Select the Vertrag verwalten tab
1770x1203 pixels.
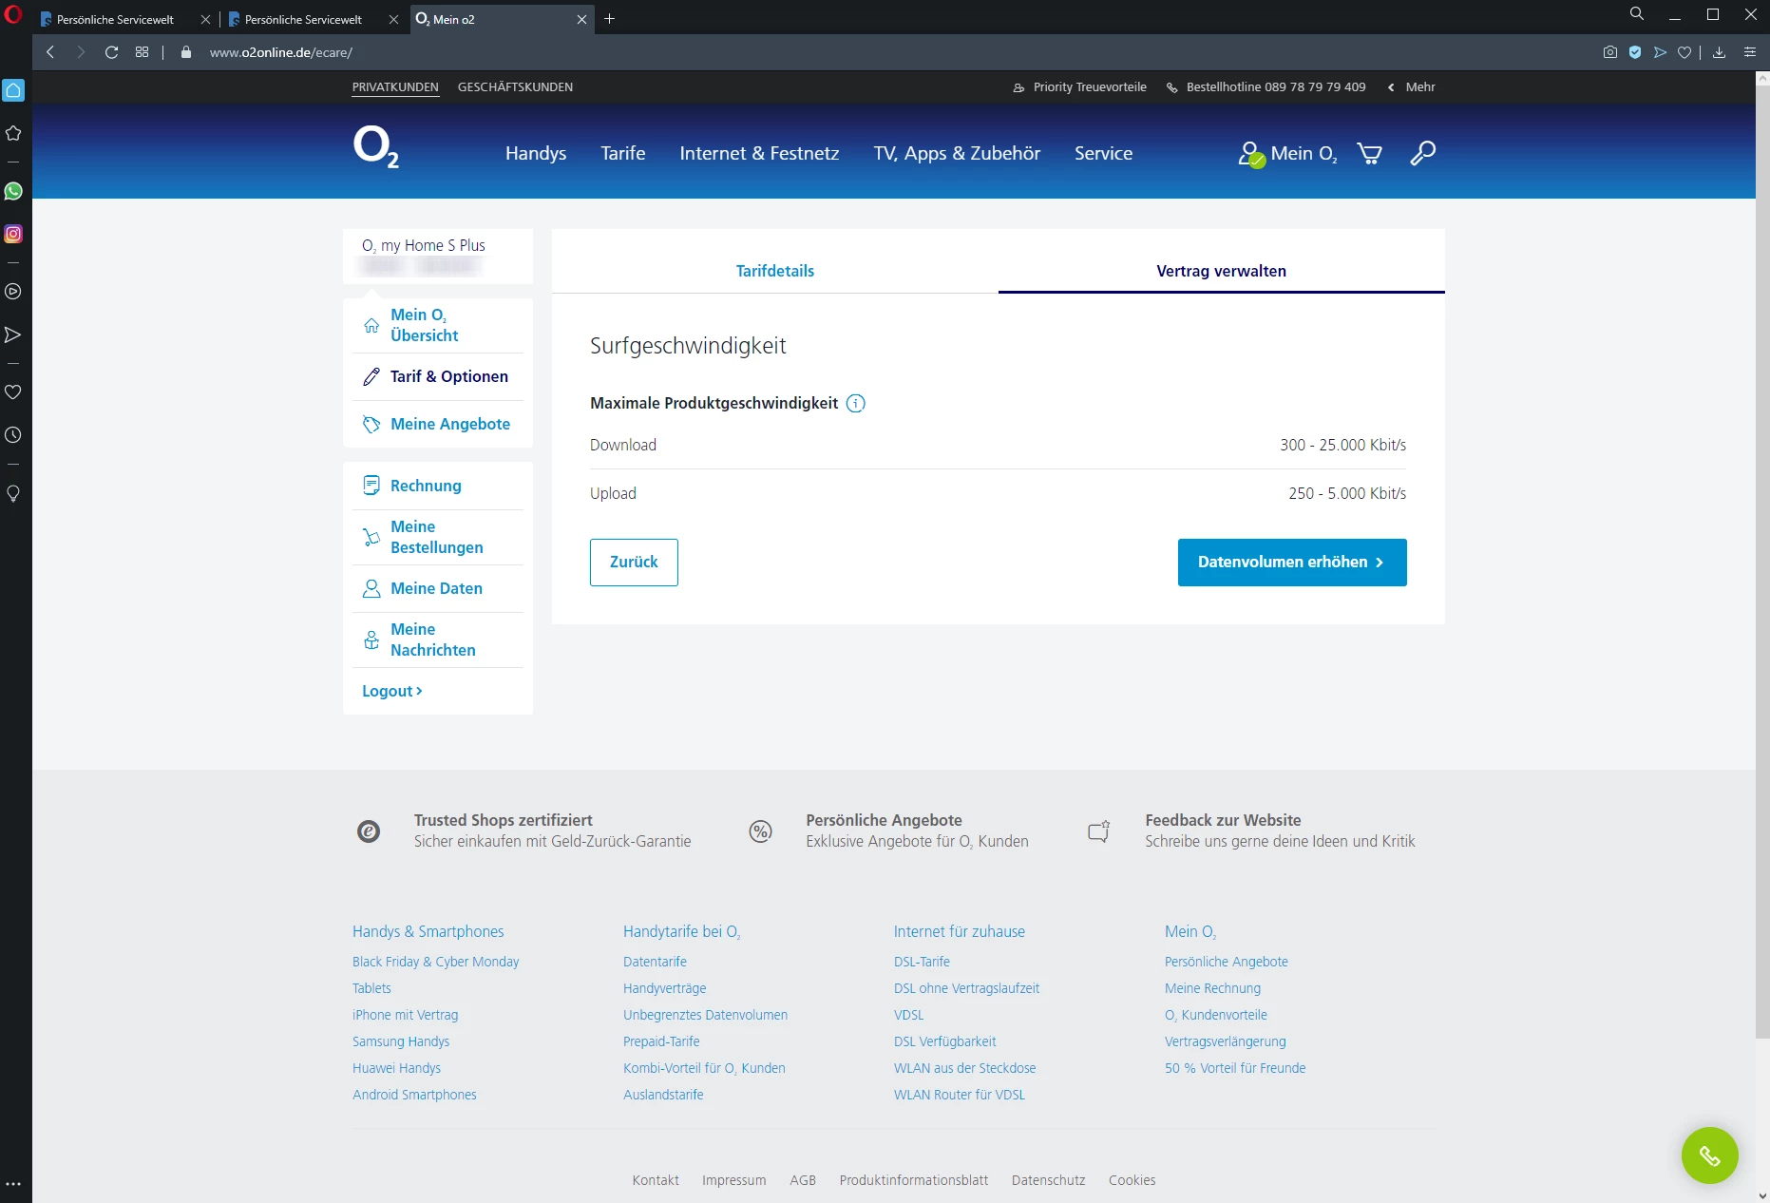(1222, 271)
